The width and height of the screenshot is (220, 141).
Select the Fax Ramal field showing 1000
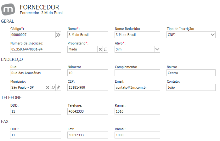(137, 135)
